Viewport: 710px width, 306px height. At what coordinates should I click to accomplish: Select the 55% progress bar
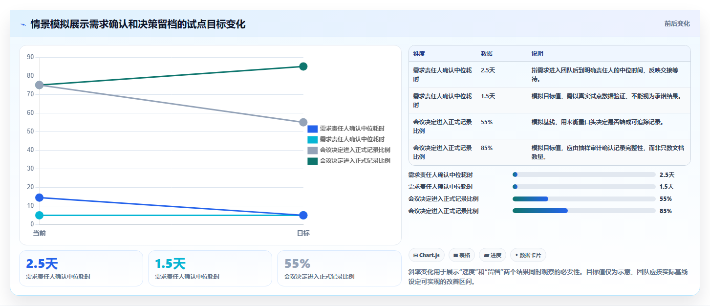584,199
